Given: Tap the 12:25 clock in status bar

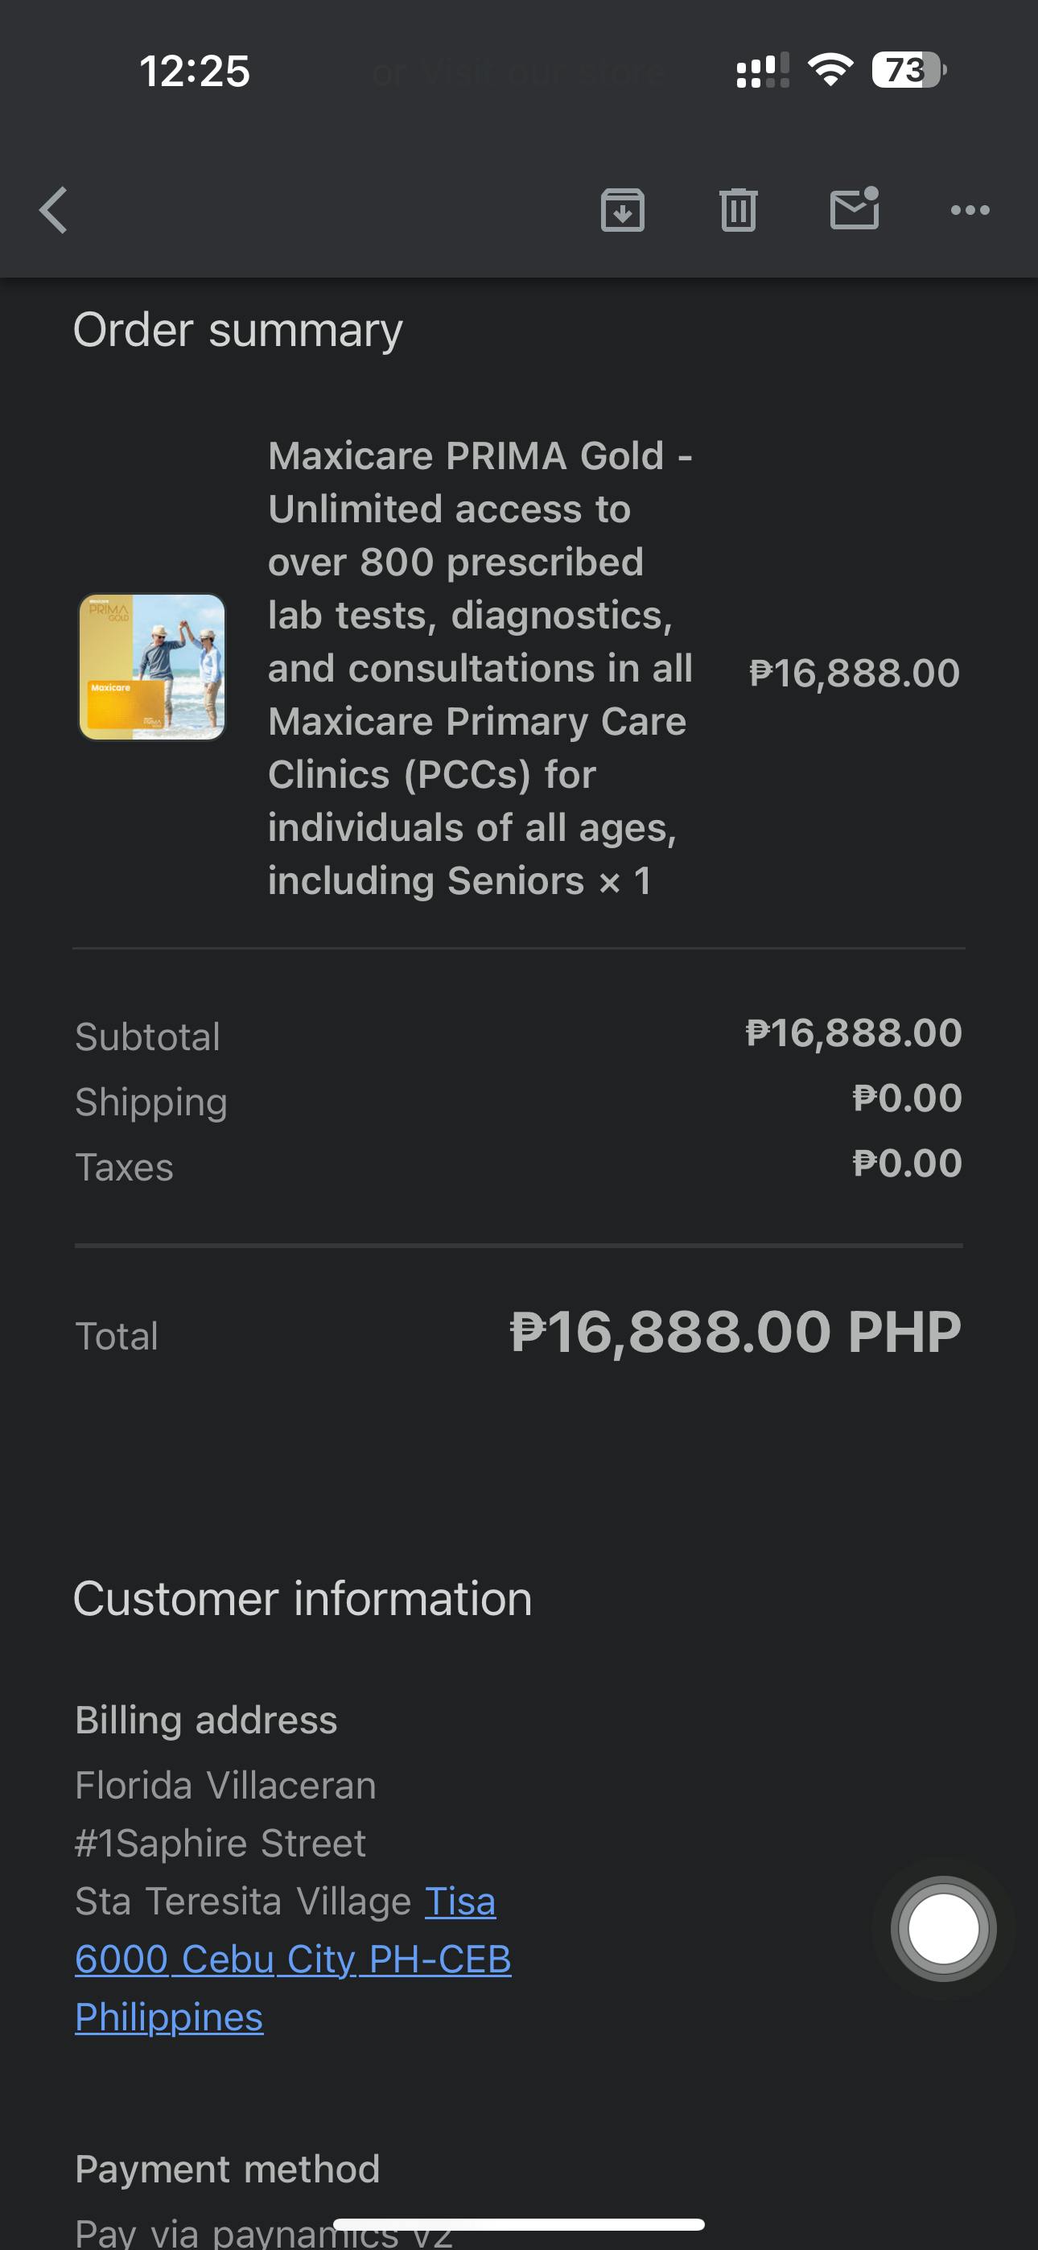Looking at the screenshot, I should point(194,71).
